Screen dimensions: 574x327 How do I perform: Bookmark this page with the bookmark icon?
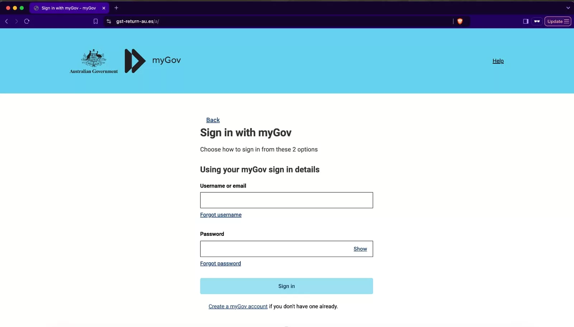click(x=95, y=21)
